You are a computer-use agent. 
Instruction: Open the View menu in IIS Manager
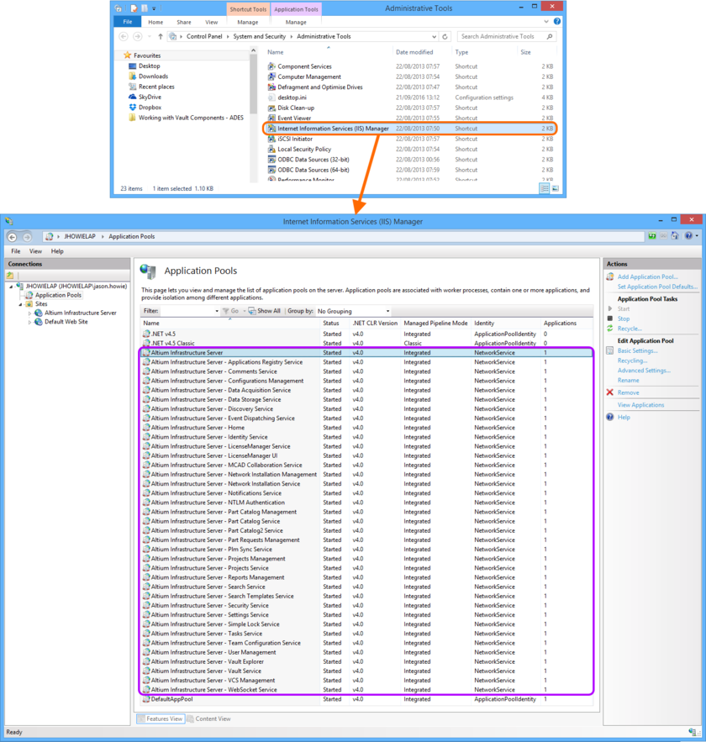34,250
